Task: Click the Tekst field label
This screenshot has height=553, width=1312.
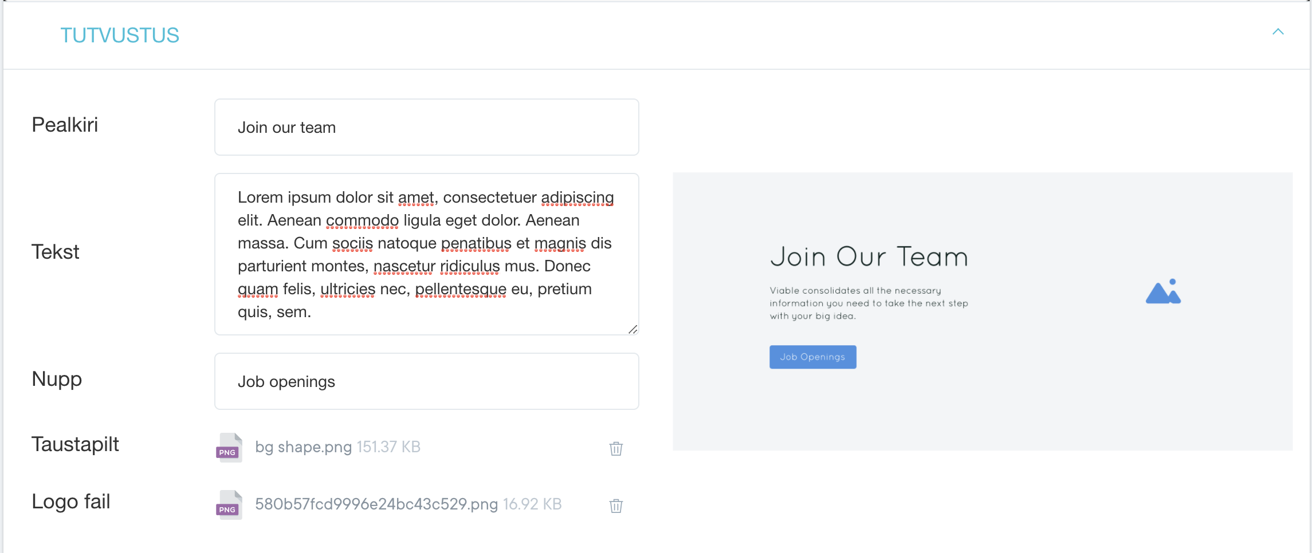Action: [x=56, y=252]
